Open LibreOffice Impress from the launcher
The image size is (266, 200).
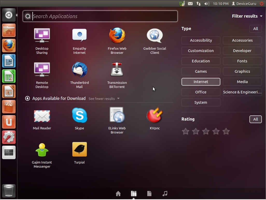(9, 91)
